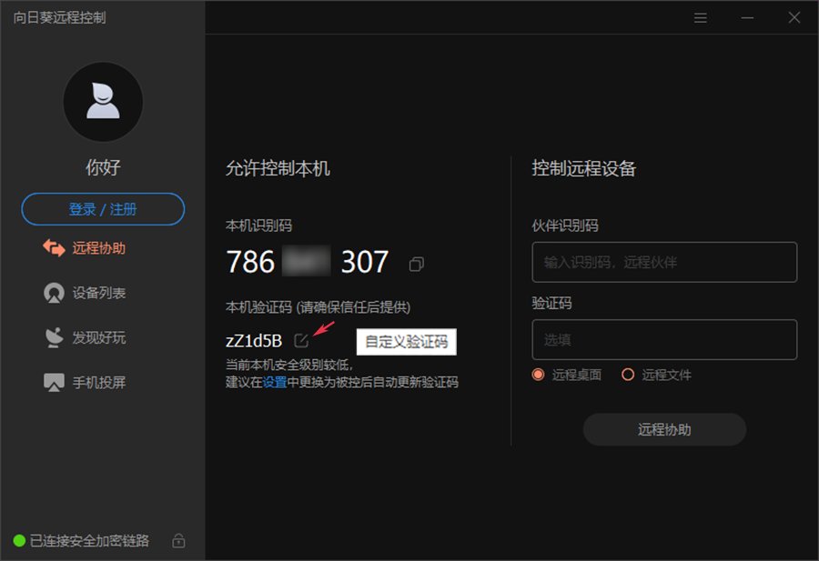Viewport: 819px width, 561px height.
Task: Copy the local ID code icon
Action: click(416, 264)
